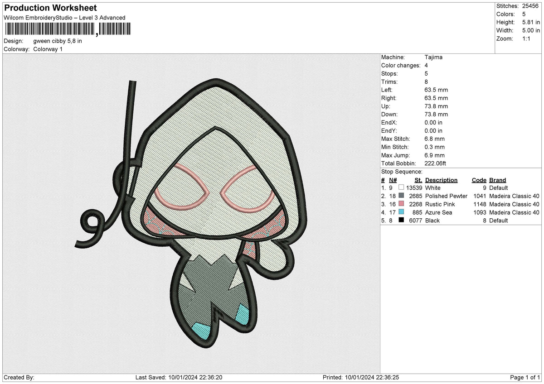Select 'Wilcom EmbroideryStudio – Level 3 Advanced' text
544x384 pixels.
[x=64, y=18]
